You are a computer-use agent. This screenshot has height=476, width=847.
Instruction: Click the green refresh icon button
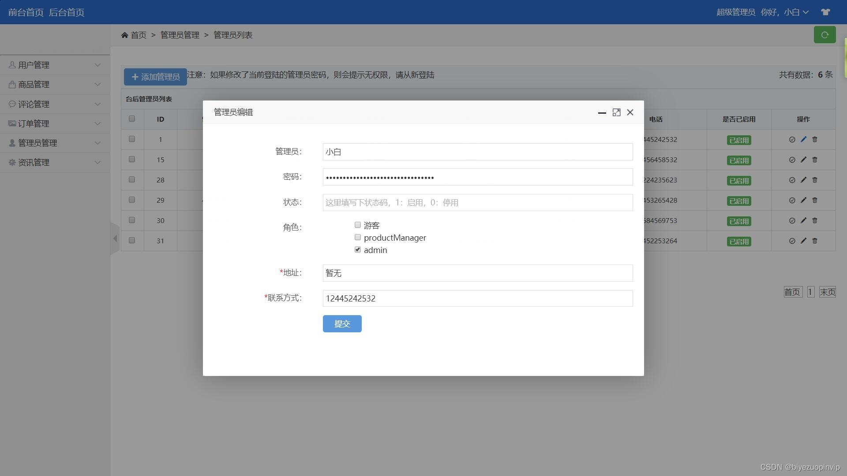(825, 35)
